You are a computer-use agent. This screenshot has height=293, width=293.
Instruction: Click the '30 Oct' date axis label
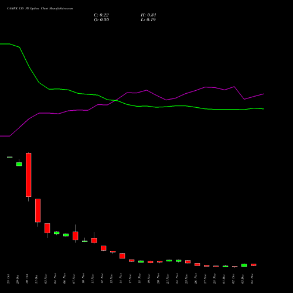[x=27, y=279]
